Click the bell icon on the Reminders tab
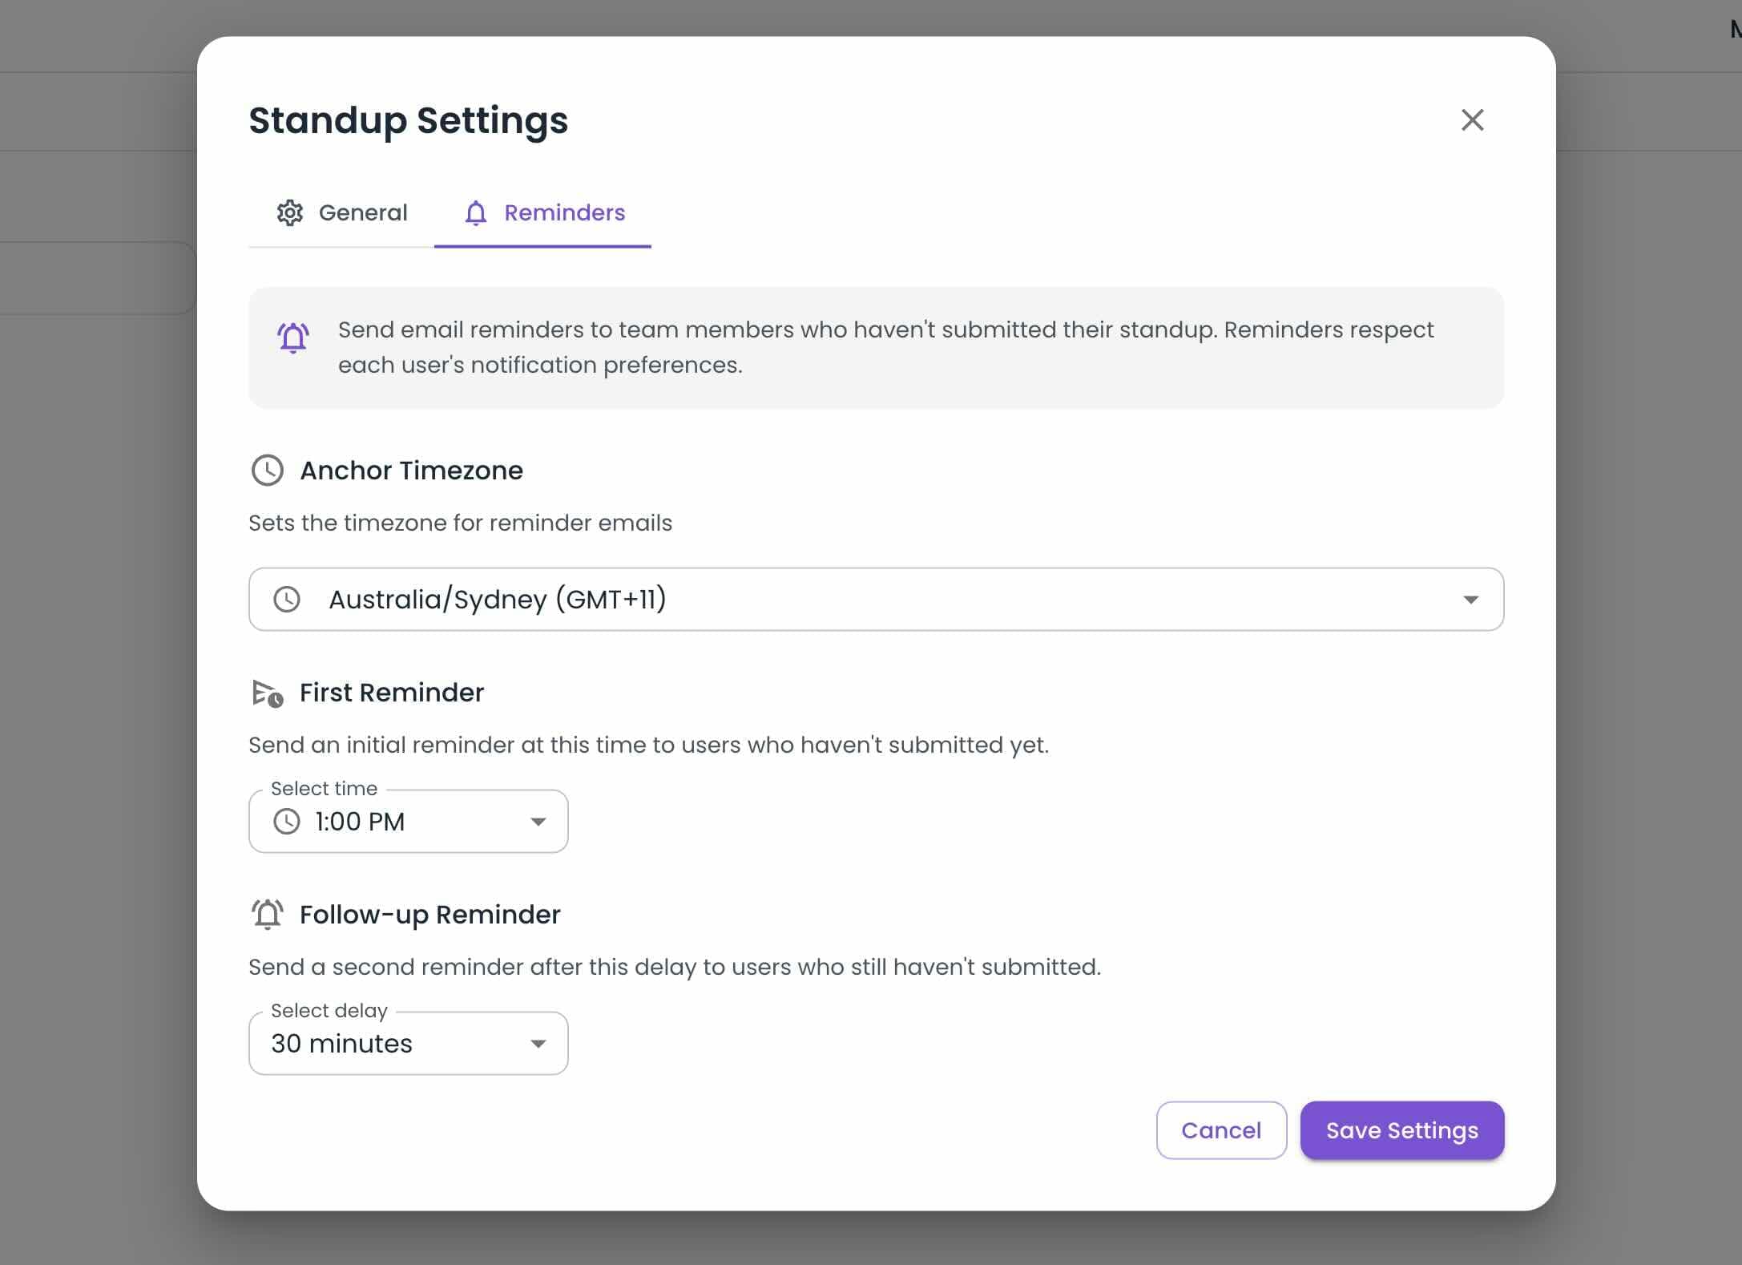1742x1265 pixels. (x=476, y=213)
